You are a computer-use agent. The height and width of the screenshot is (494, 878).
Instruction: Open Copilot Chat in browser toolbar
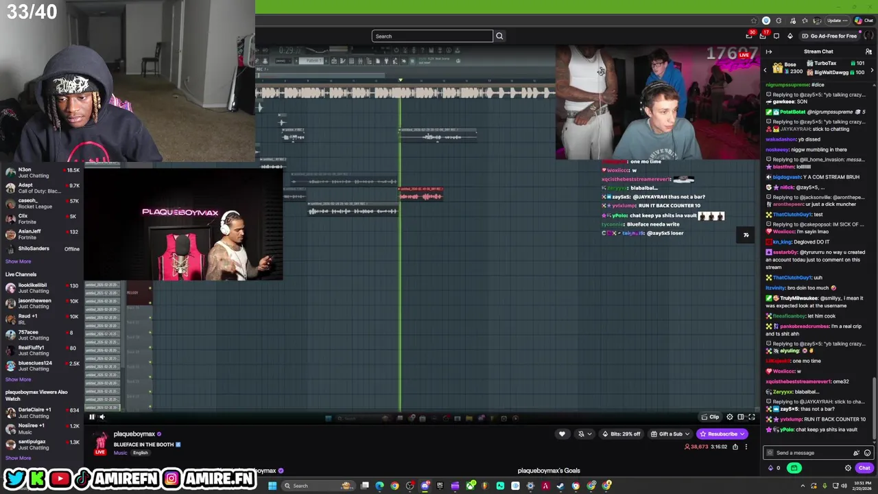pyautogui.click(x=864, y=21)
